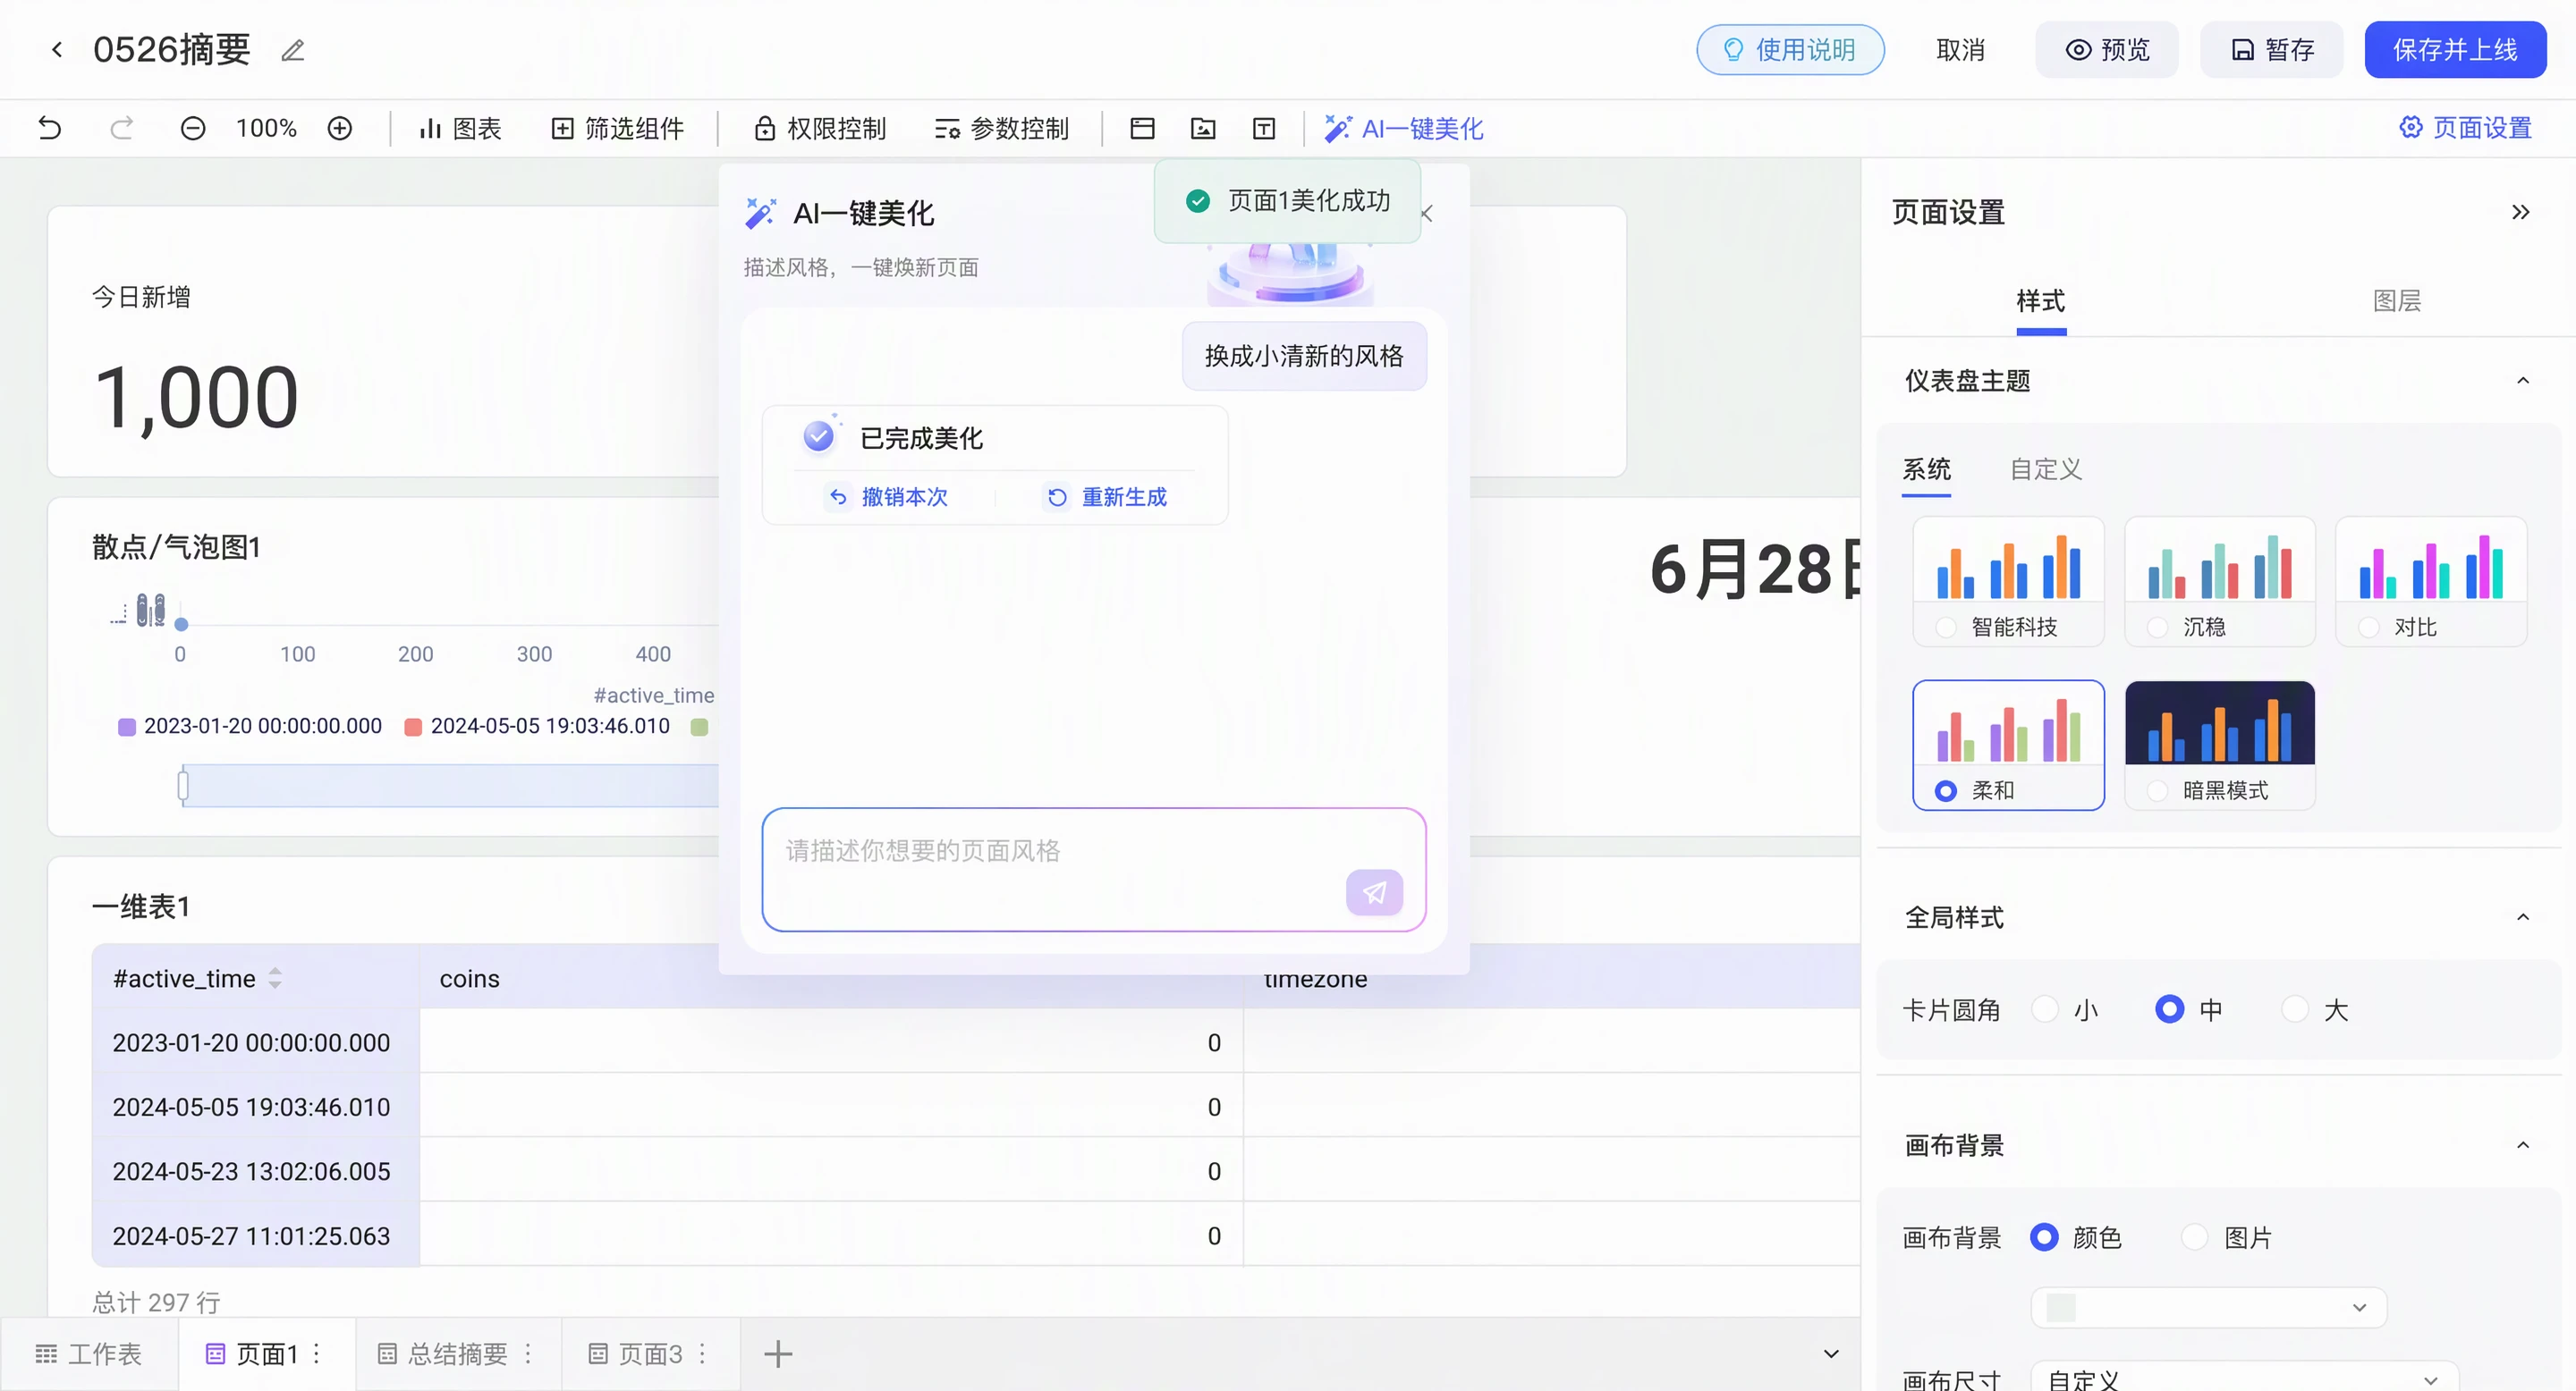This screenshot has height=1391, width=2576.
Task: Click the pencil edit icon next to title
Action: tap(292, 50)
